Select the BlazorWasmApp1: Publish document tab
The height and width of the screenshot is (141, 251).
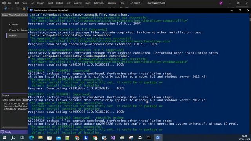(15, 15)
